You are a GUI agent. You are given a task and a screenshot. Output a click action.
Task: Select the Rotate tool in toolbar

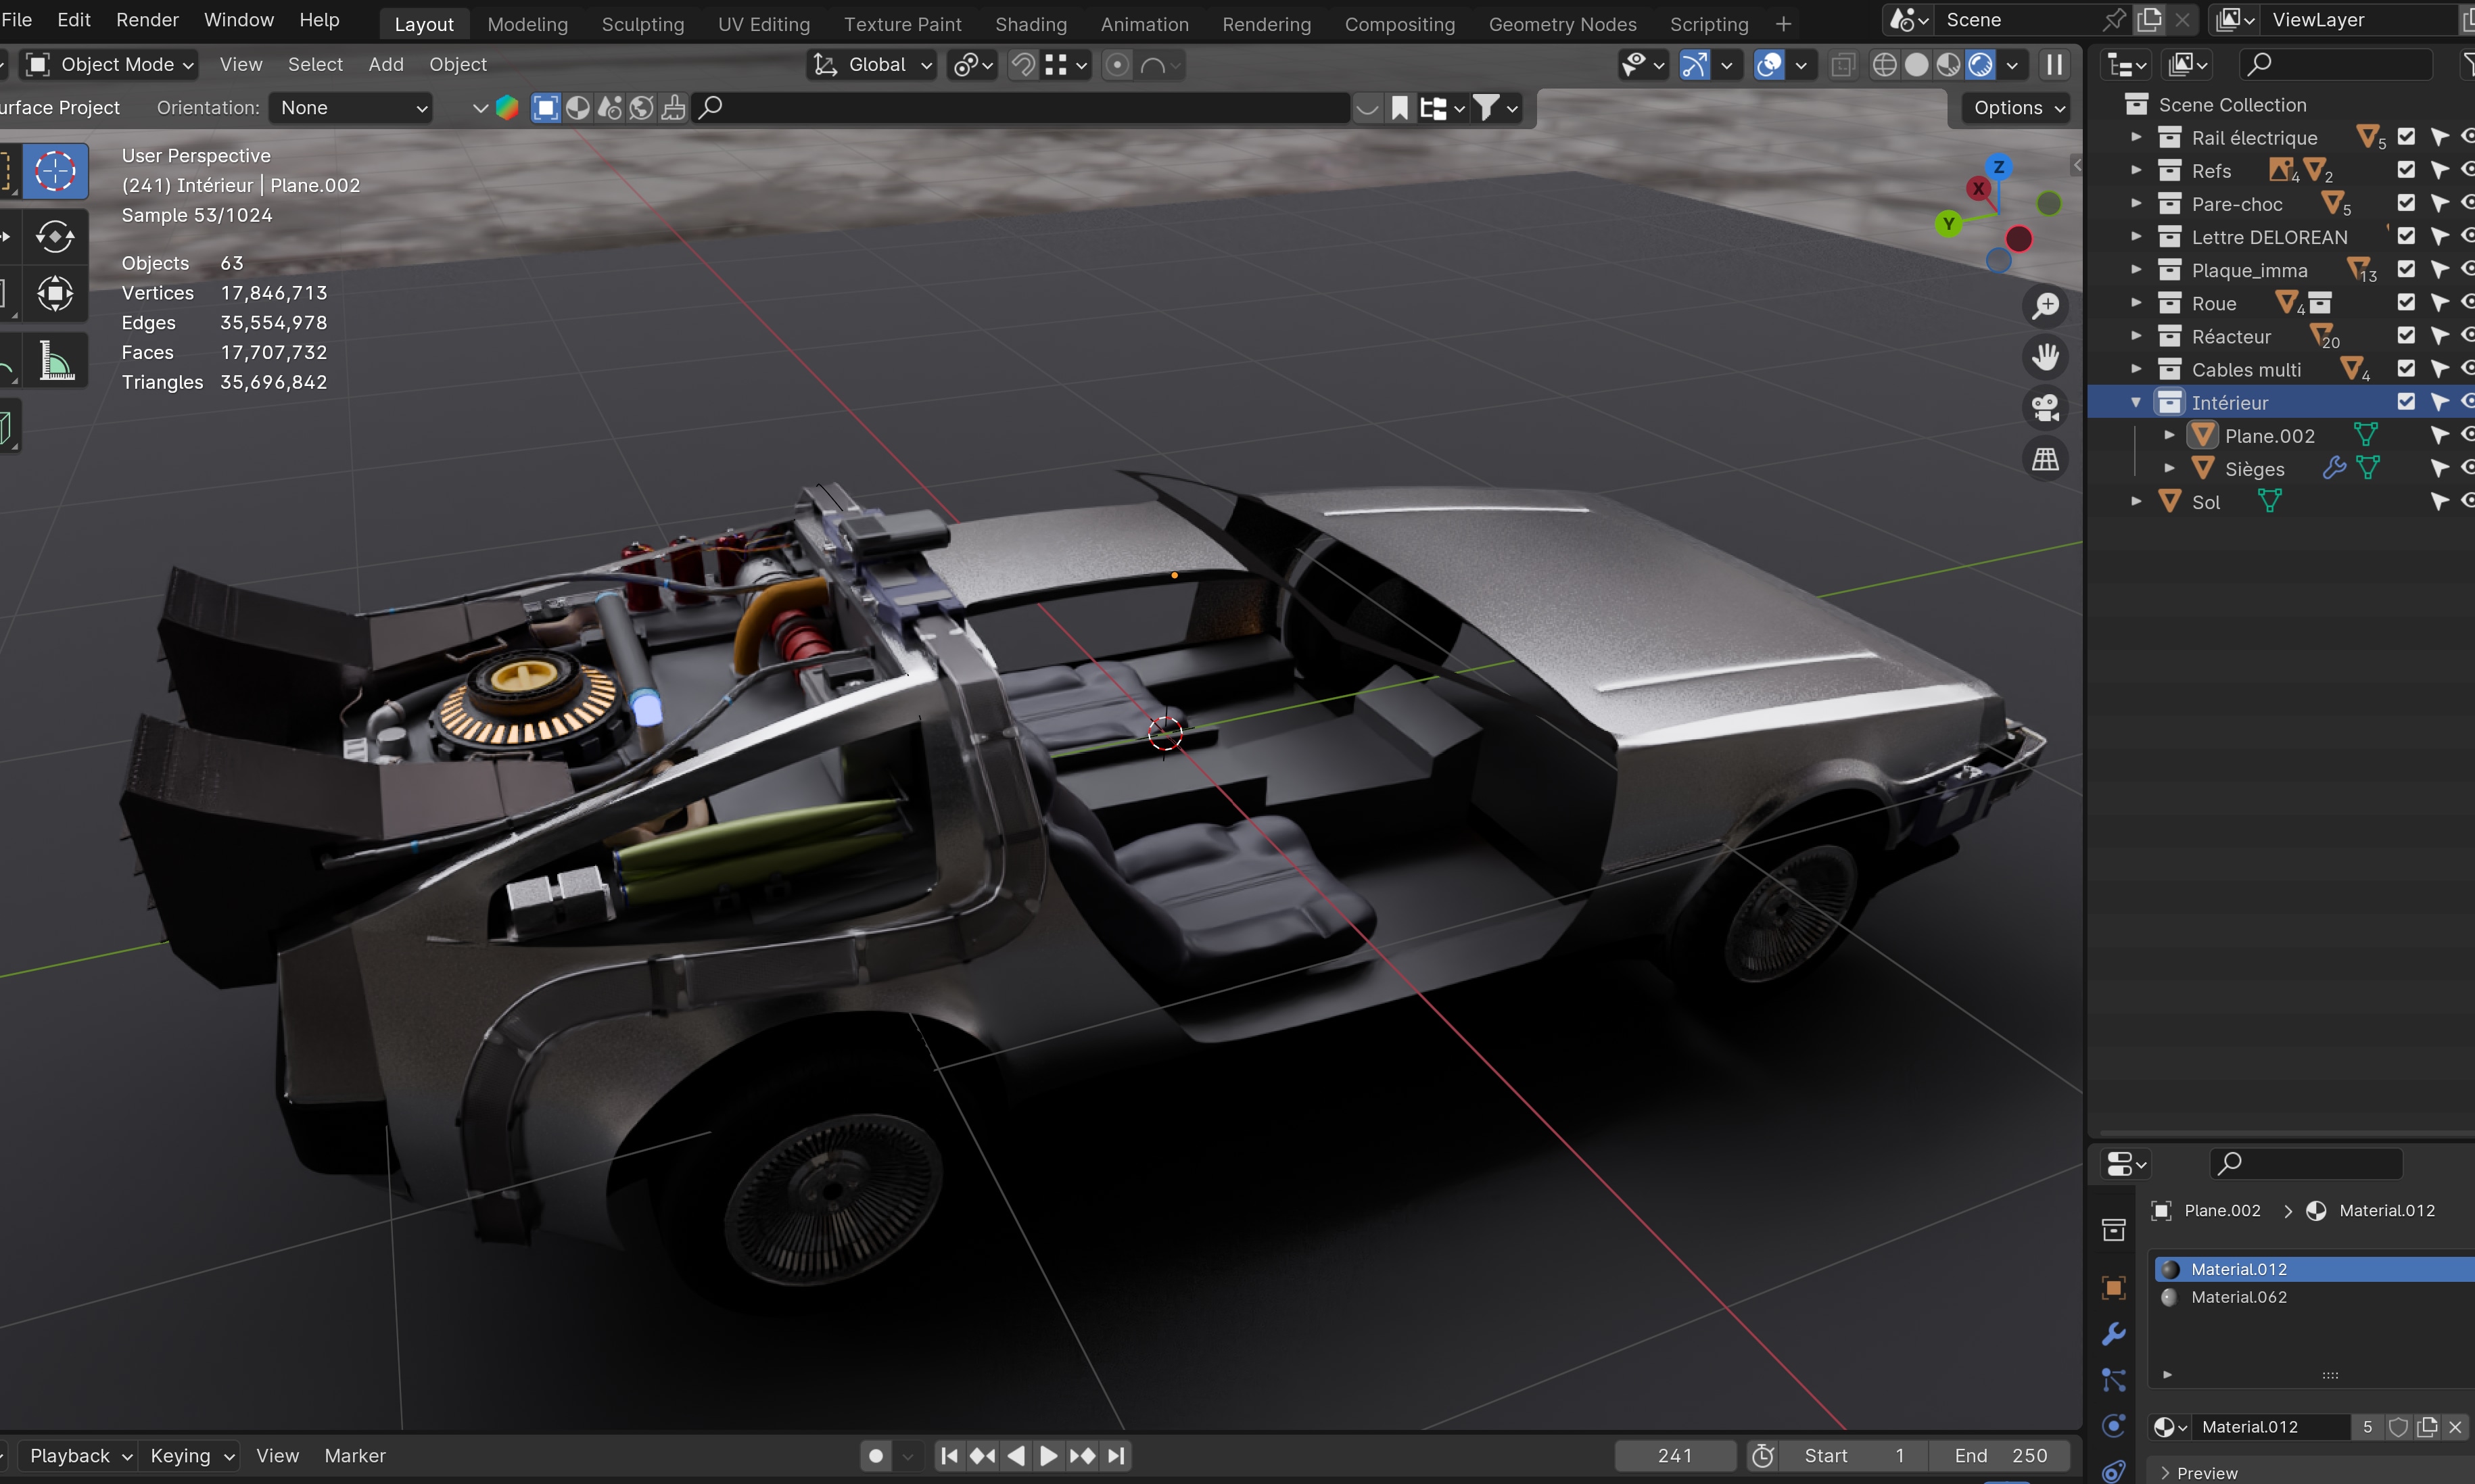point(55,237)
